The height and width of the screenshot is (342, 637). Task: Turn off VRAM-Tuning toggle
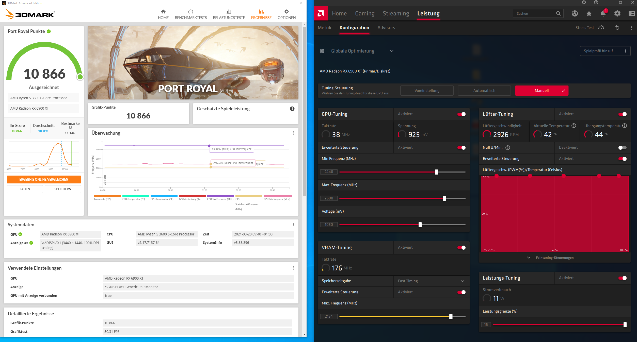(x=461, y=248)
